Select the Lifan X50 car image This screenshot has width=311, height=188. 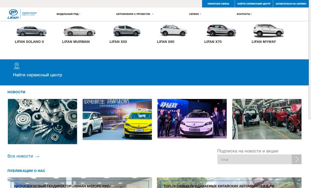[x=127, y=31]
